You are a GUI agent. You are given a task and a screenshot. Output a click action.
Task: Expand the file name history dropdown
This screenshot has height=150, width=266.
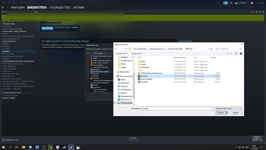pos(212,108)
